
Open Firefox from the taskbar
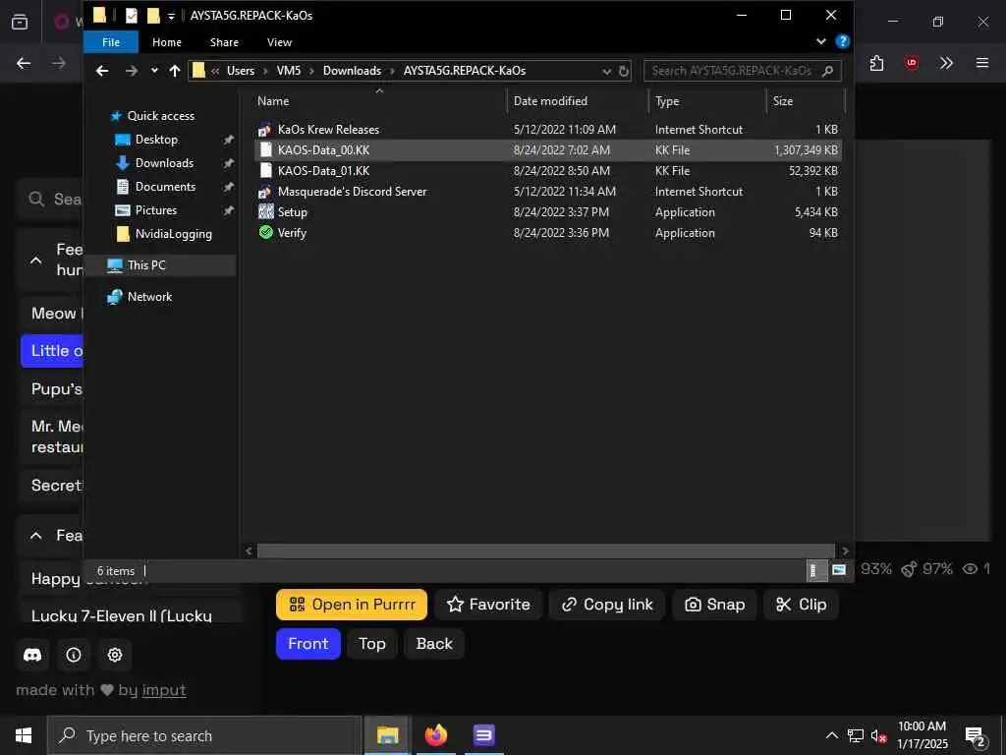tap(435, 735)
